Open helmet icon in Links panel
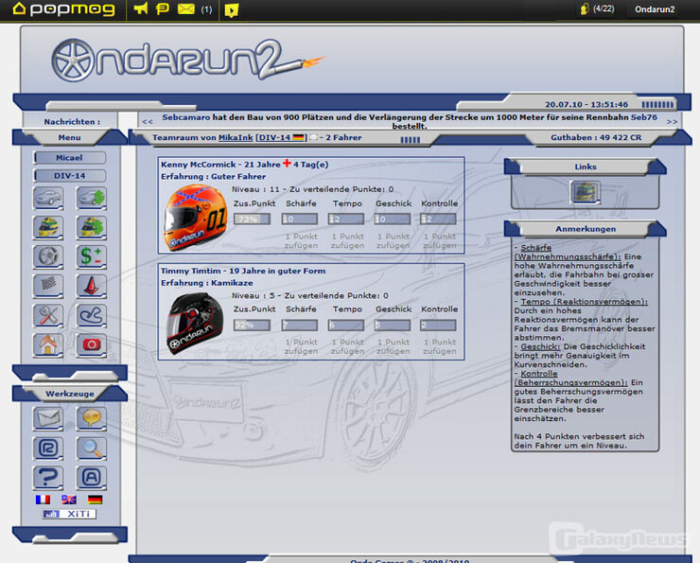 [586, 192]
